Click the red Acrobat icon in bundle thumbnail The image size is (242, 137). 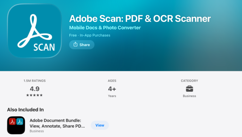pos(12,122)
